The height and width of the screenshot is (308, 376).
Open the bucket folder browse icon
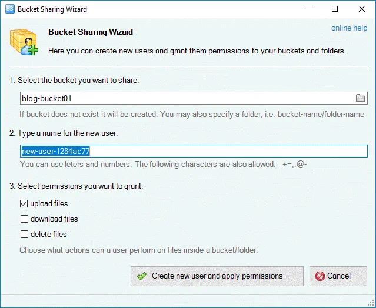pyautogui.click(x=361, y=98)
